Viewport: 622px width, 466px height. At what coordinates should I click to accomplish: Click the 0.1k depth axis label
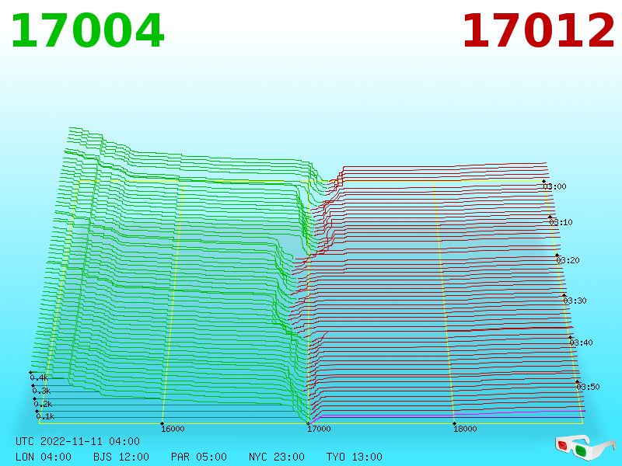[46, 416]
